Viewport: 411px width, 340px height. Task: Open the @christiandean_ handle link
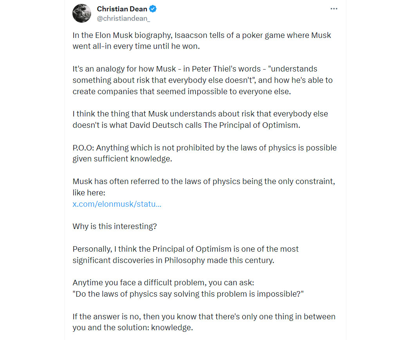click(x=123, y=19)
